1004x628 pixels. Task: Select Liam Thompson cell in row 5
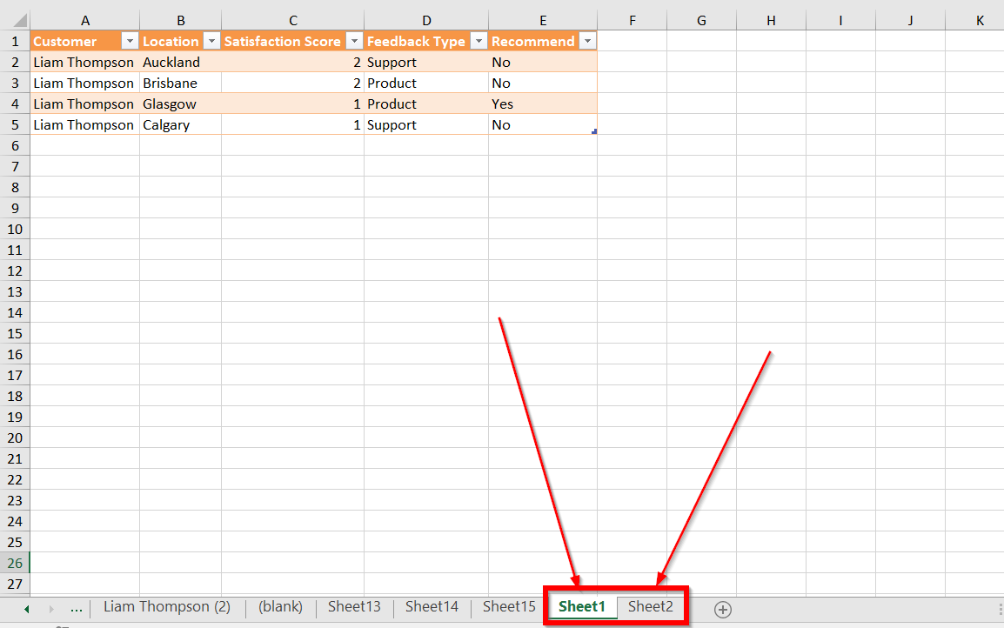[84, 125]
